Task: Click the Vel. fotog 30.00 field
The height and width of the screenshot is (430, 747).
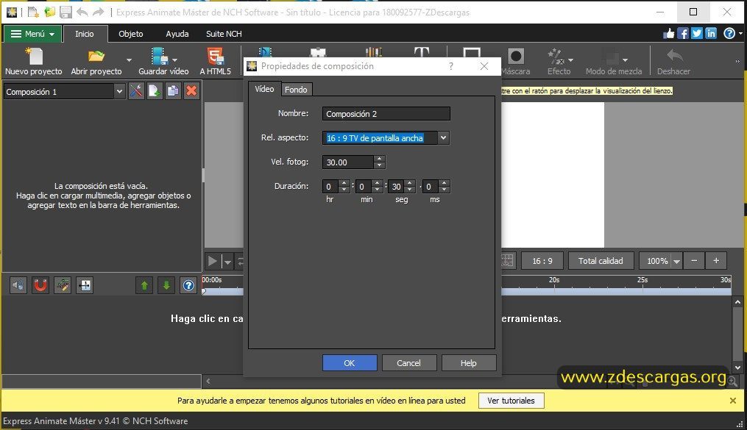Action: click(x=348, y=162)
